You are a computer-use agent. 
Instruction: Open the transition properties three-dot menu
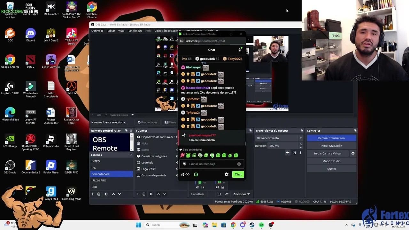[300, 153]
